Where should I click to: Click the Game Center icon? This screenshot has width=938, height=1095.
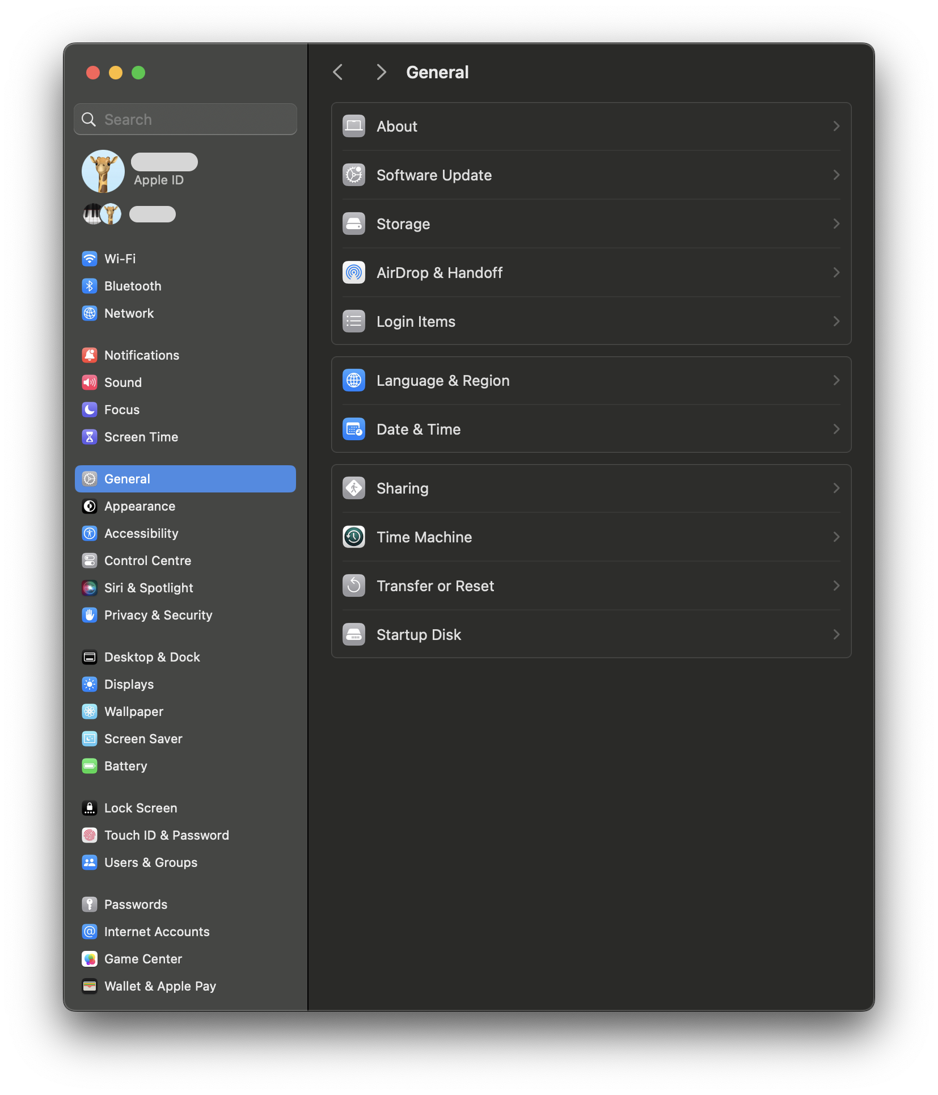(90, 959)
